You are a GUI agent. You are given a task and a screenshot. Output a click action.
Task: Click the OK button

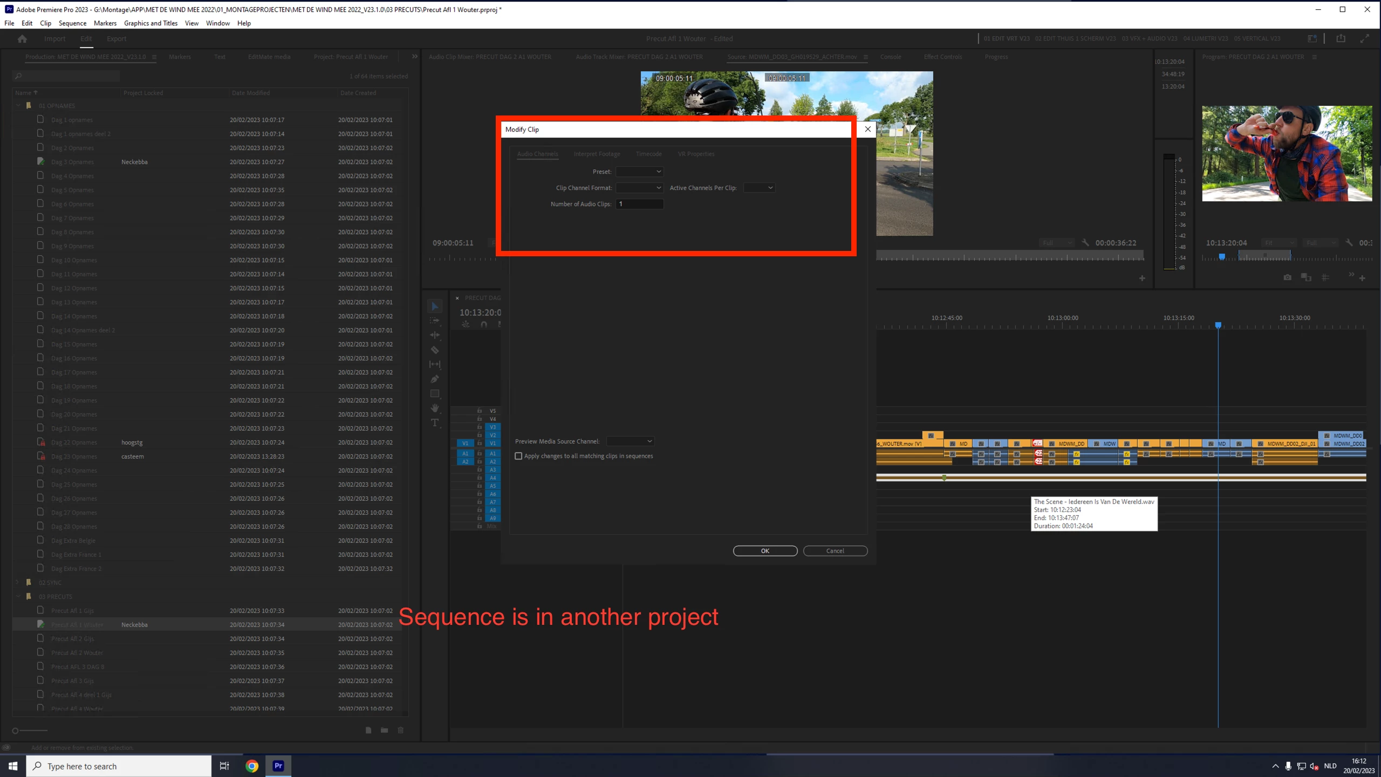click(x=764, y=551)
